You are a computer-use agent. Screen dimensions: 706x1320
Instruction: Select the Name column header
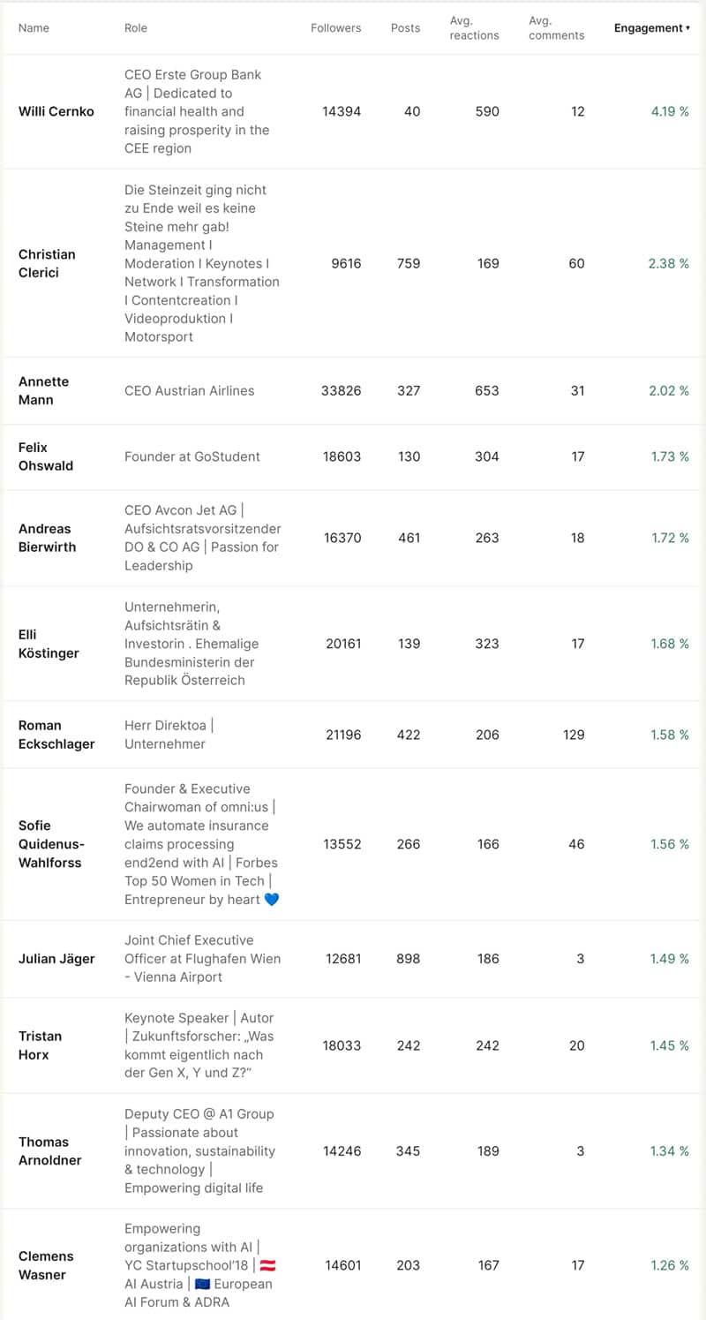point(34,28)
